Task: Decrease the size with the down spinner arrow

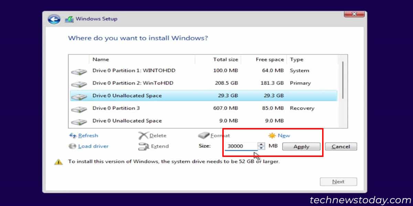Action: click(x=261, y=148)
